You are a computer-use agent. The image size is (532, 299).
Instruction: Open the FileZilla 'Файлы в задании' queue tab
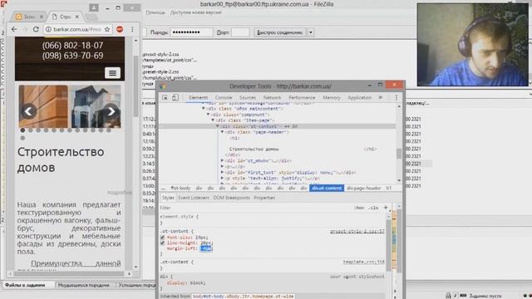click(25, 285)
